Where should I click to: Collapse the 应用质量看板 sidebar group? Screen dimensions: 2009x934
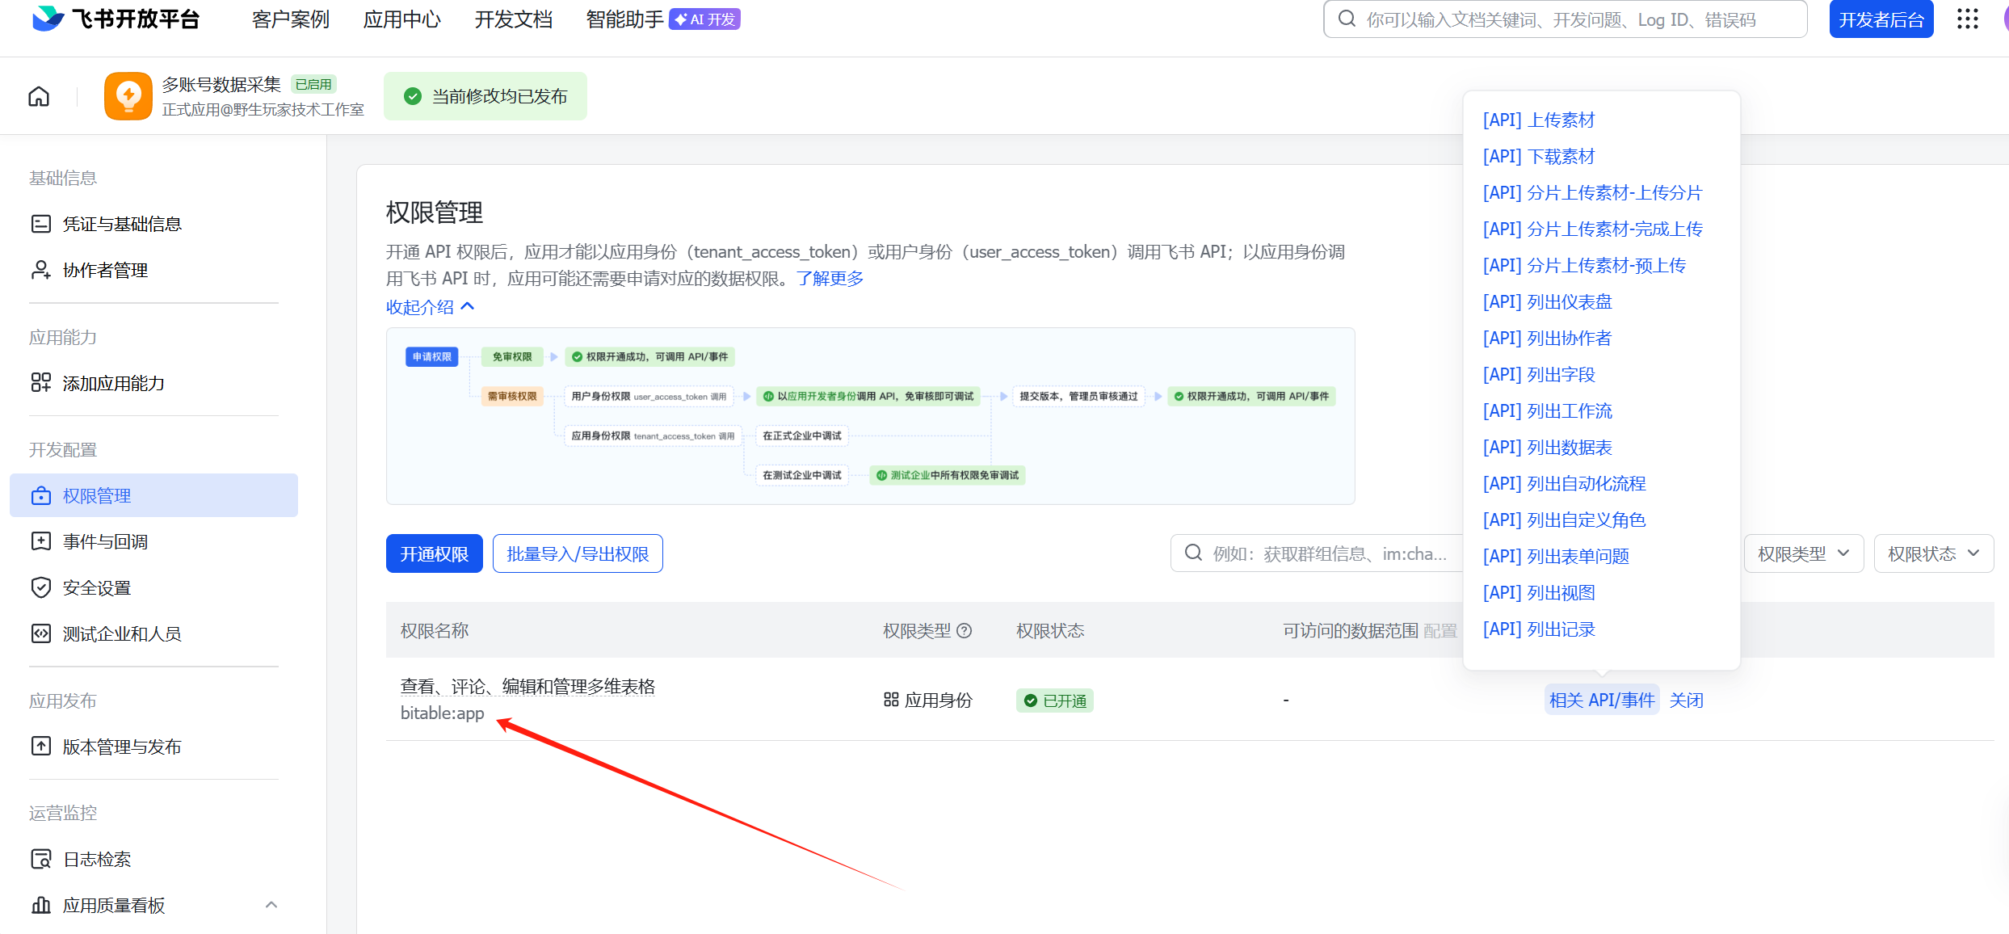tap(271, 905)
